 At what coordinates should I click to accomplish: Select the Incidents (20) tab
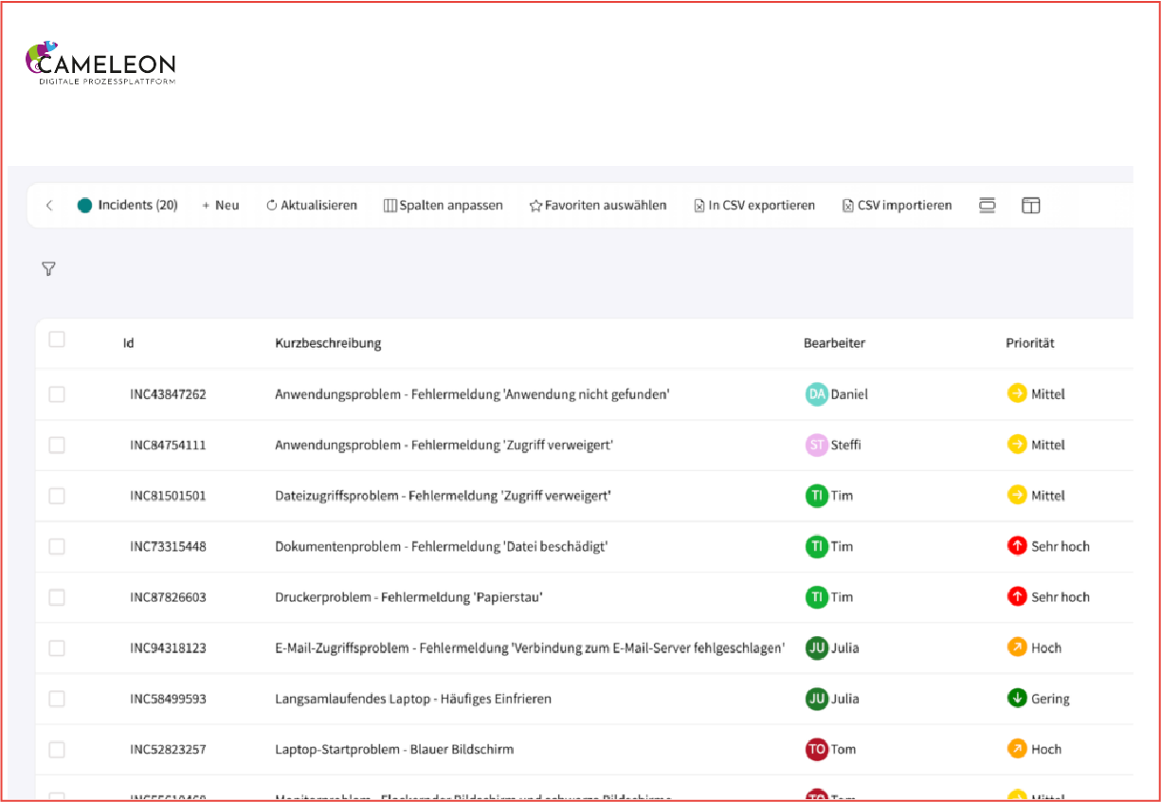click(x=128, y=206)
